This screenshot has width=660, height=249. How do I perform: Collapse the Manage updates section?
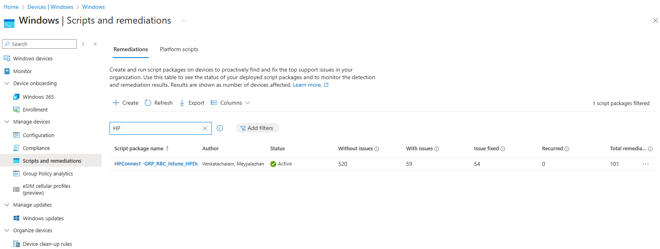[x=7, y=205]
